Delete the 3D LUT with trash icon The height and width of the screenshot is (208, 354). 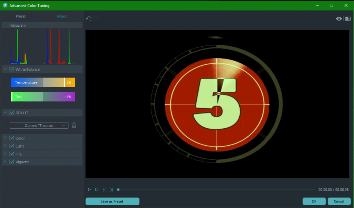pyautogui.click(x=74, y=125)
